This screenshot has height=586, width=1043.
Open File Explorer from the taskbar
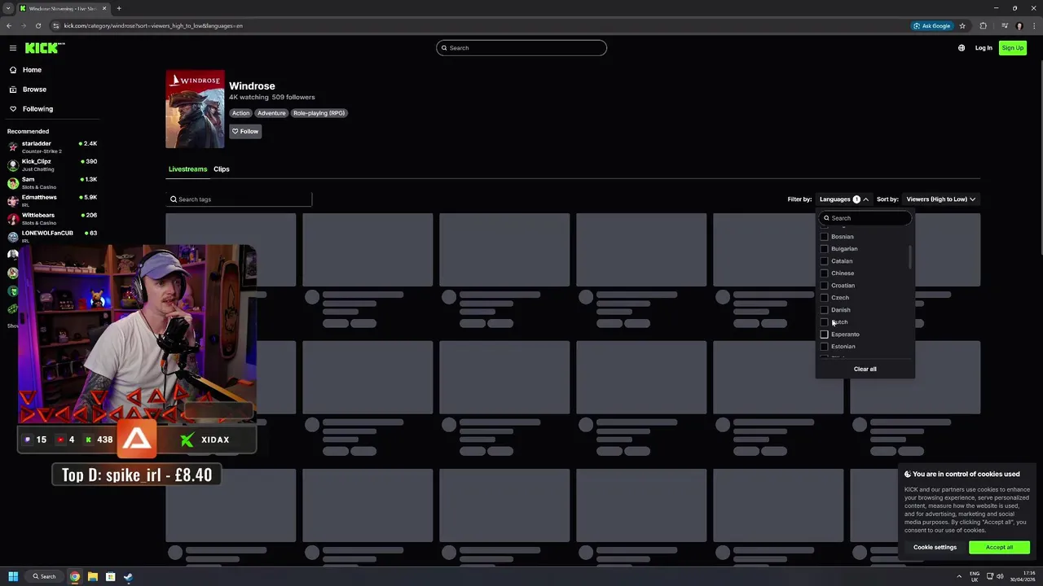tap(93, 577)
